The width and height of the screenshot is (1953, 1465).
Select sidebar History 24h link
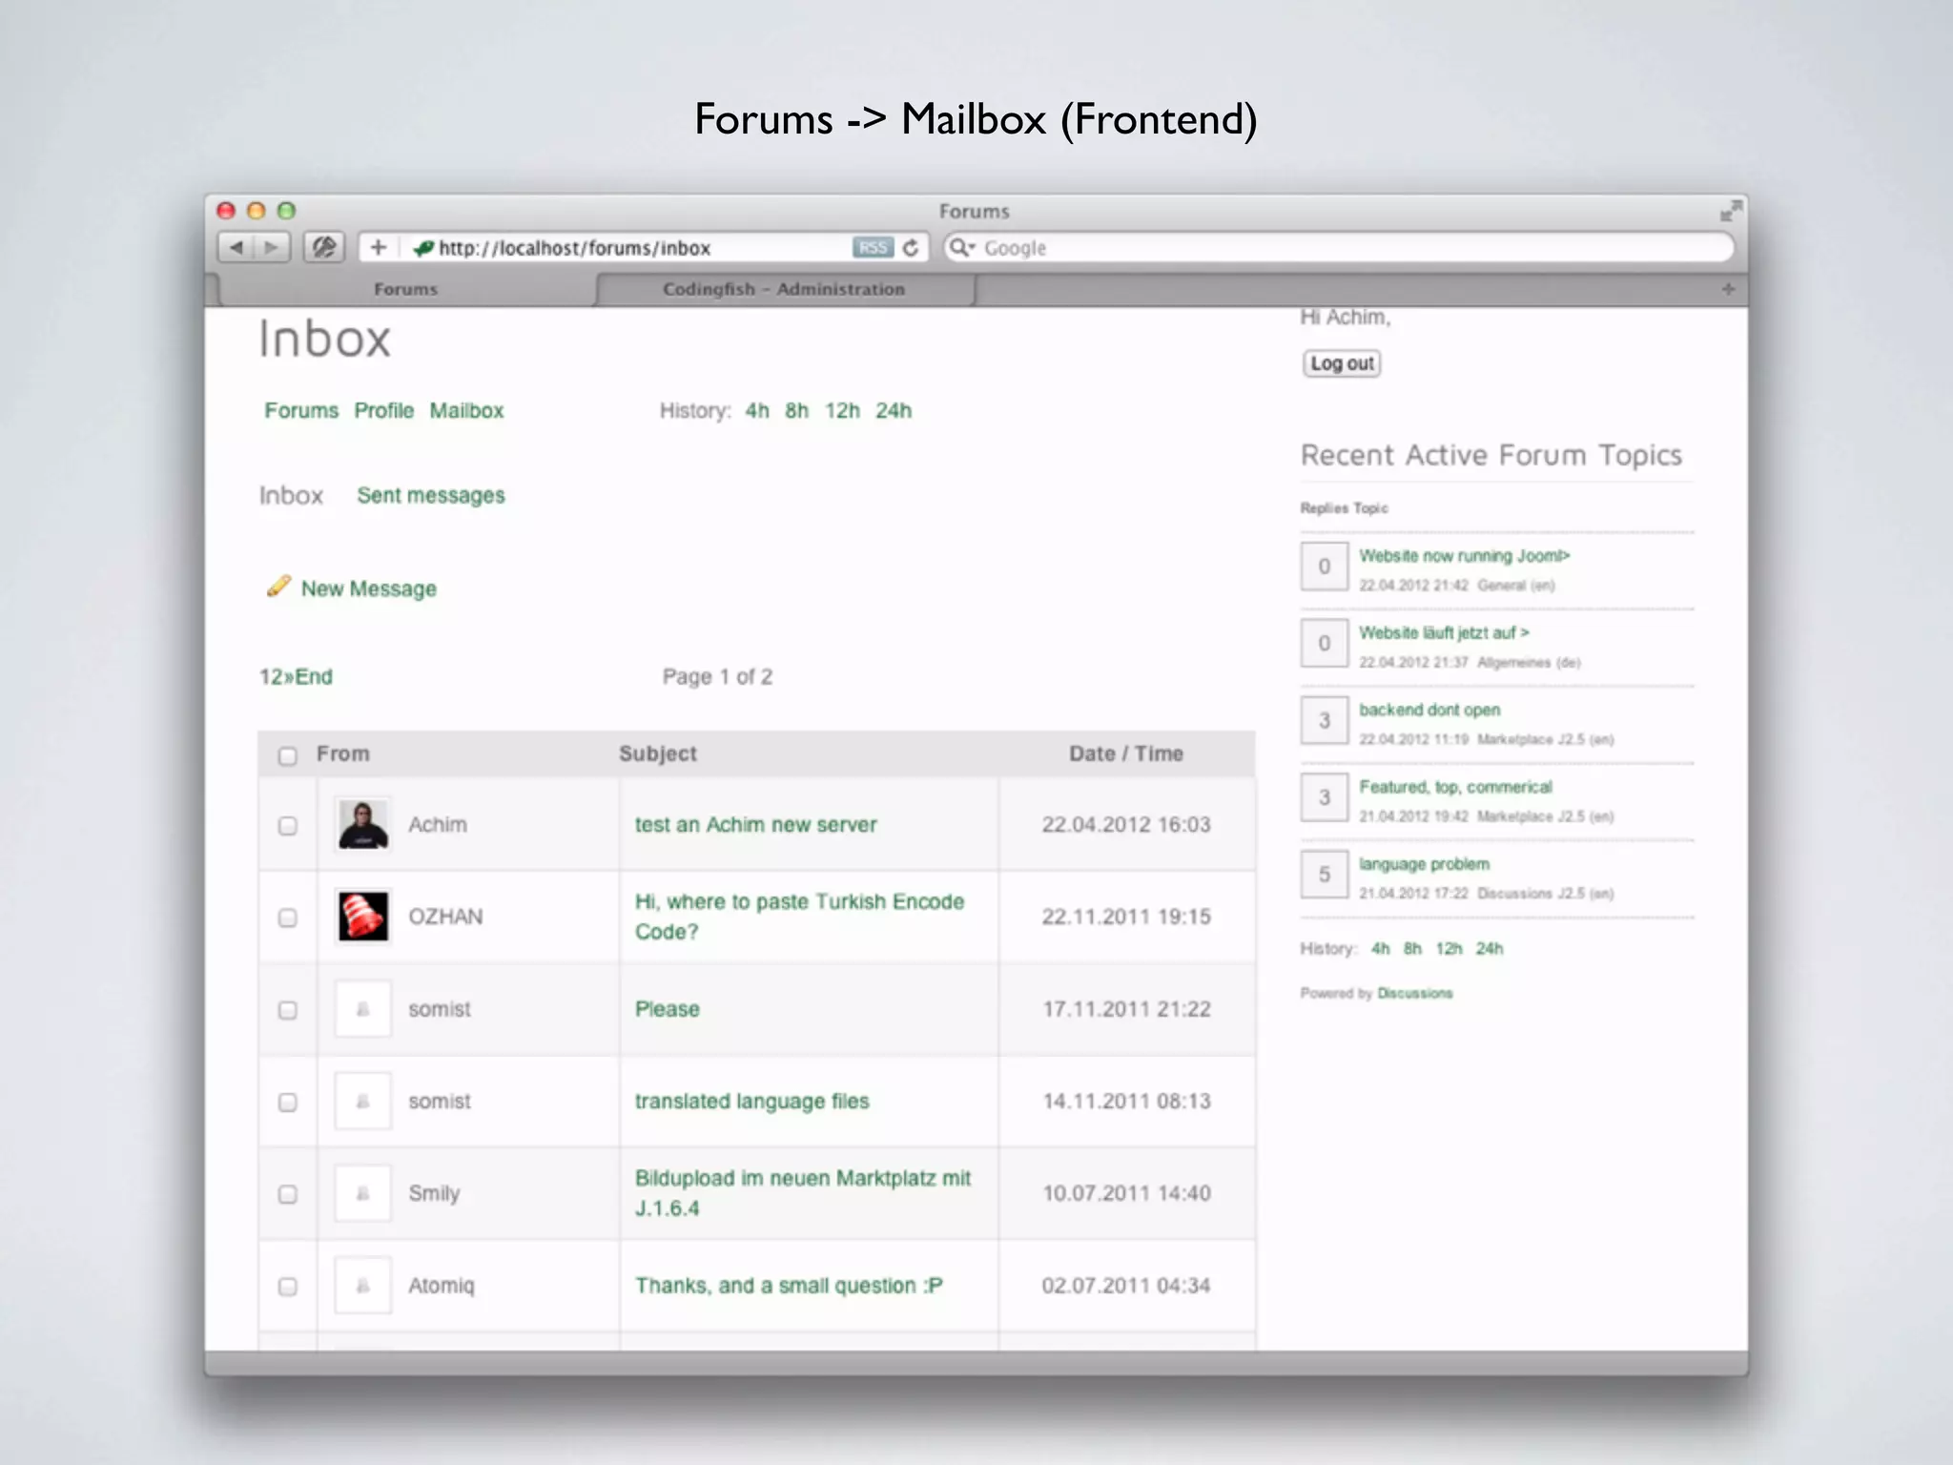pyautogui.click(x=1490, y=948)
